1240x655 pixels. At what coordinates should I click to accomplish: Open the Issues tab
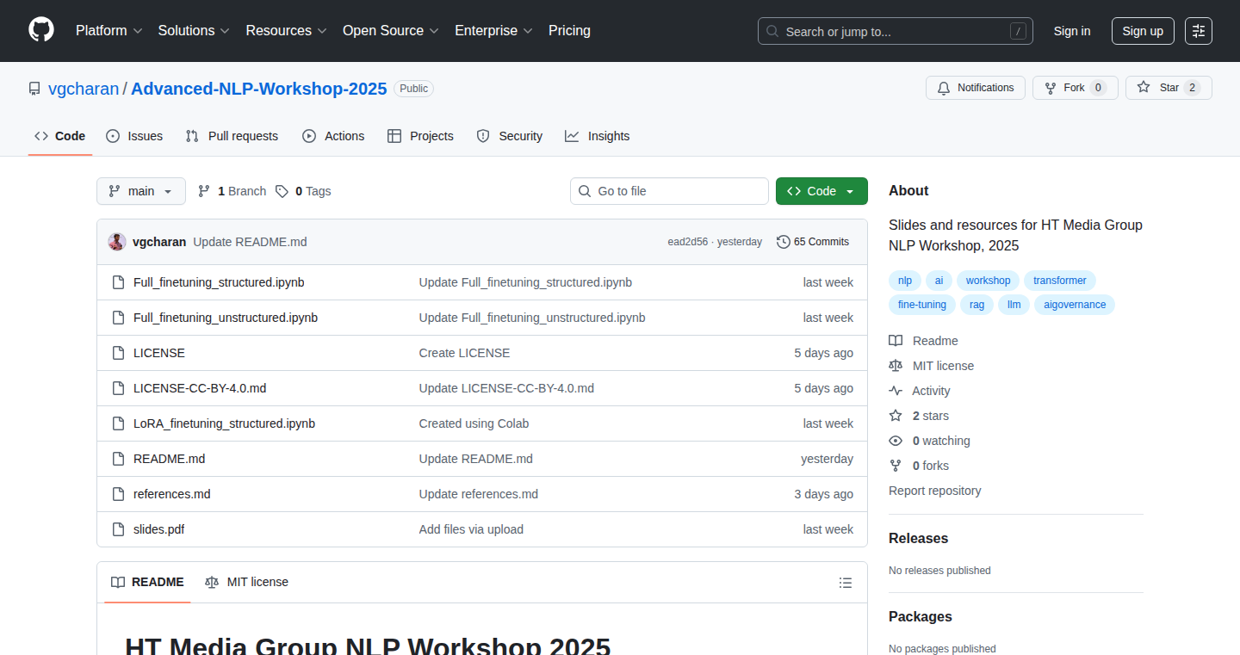point(134,136)
